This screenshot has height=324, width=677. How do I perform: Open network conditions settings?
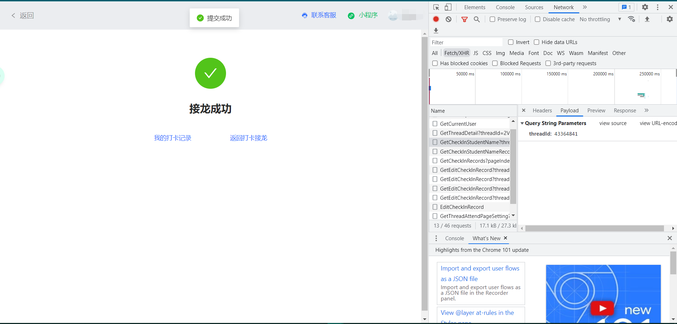point(632,19)
